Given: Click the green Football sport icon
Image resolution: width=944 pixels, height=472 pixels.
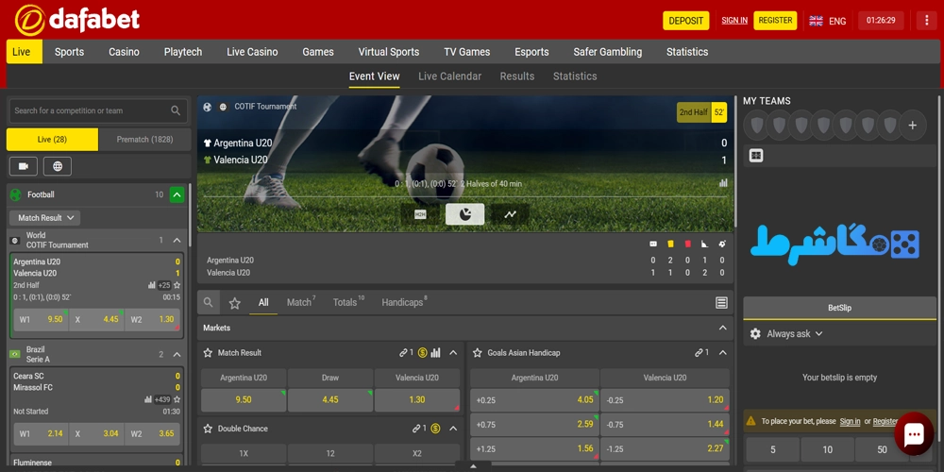Looking at the screenshot, I should click(16, 194).
